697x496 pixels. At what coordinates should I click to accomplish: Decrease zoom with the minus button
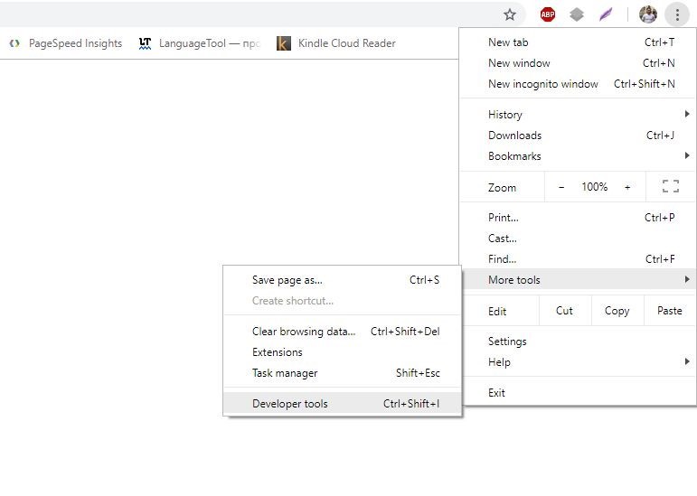(561, 187)
